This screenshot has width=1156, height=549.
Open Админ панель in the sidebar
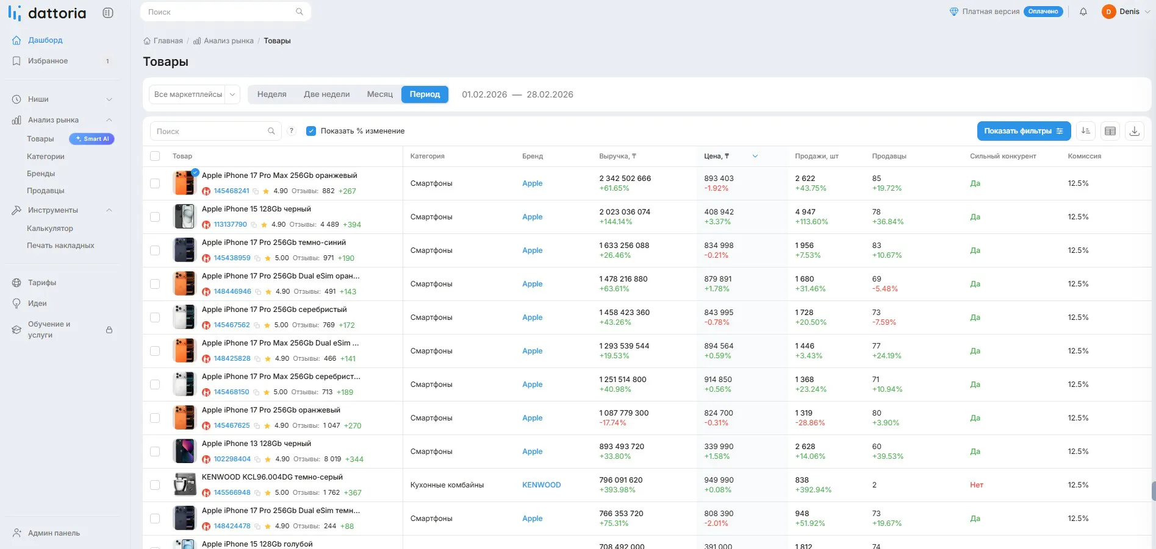click(x=54, y=533)
